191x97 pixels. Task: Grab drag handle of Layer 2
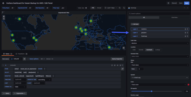[x=188, y=36]
